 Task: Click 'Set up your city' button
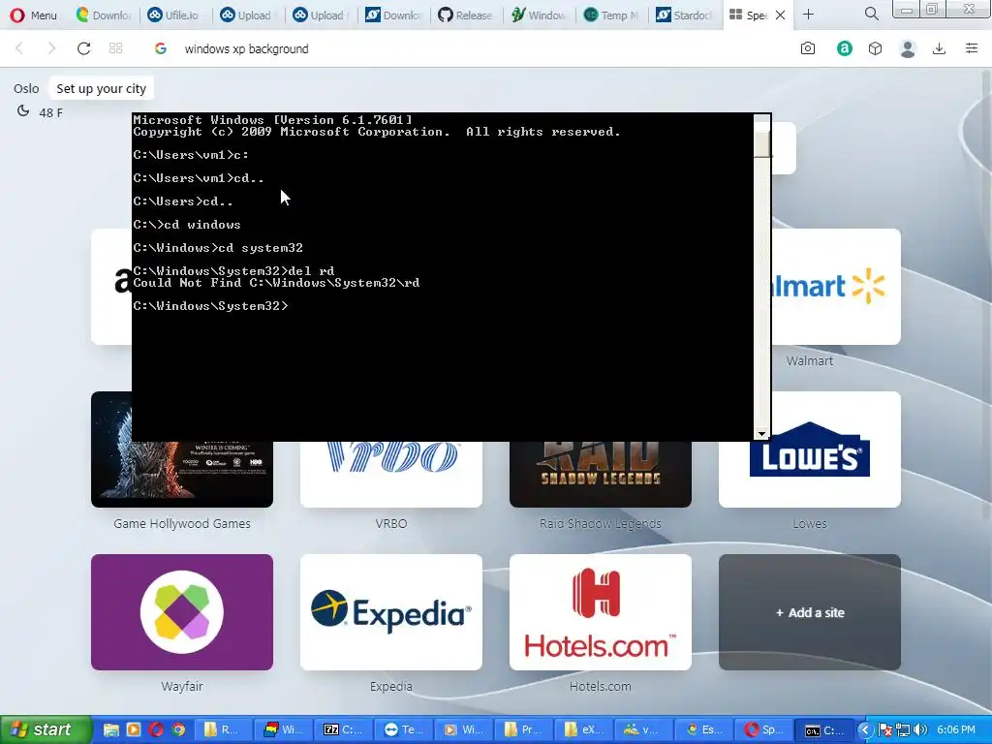click(x=101, y=88)
